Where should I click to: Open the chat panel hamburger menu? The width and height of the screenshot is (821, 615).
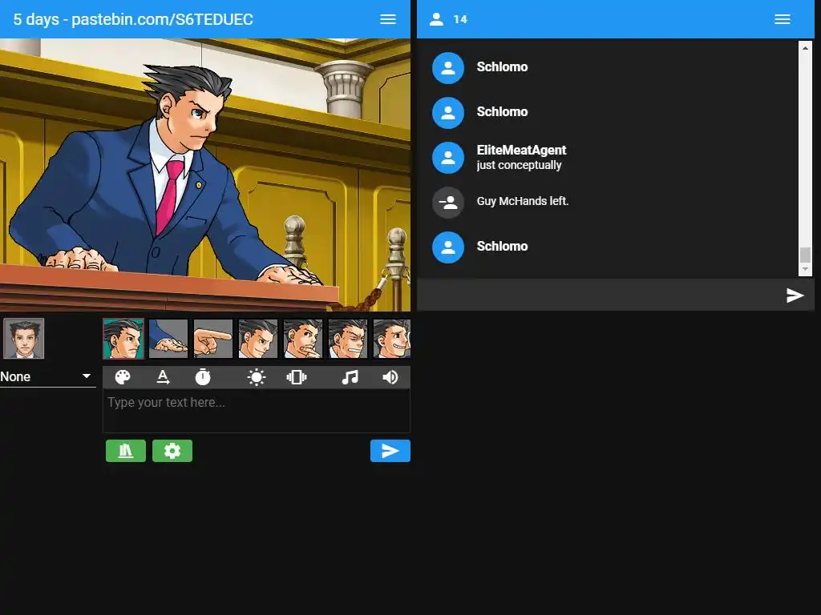click(783, 19)
